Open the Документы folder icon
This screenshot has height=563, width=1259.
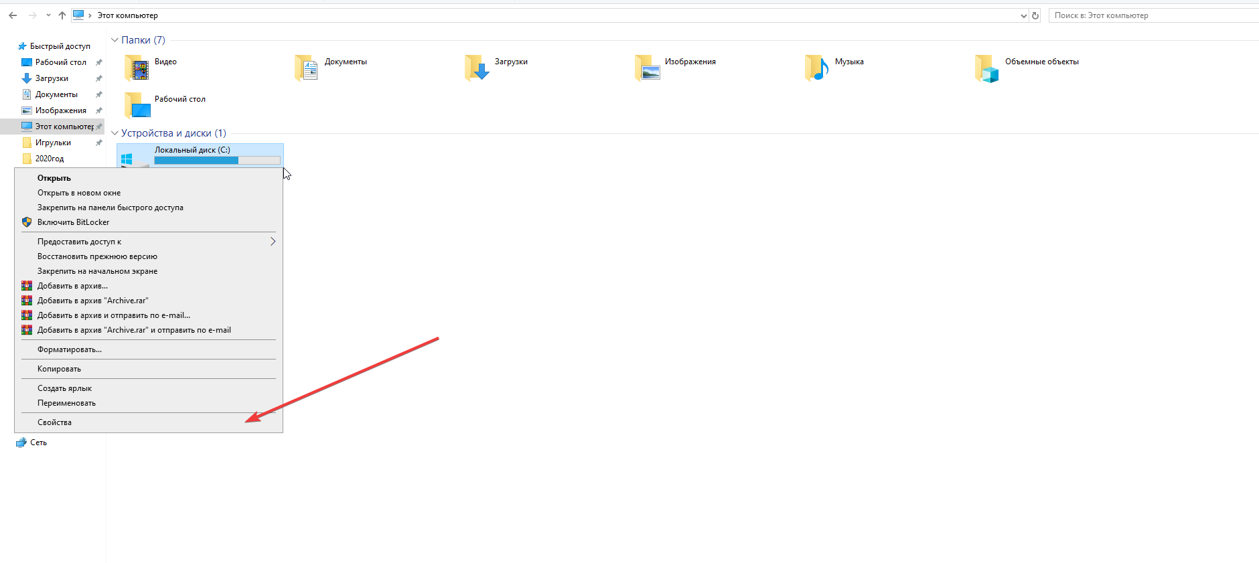coord(307,68)
